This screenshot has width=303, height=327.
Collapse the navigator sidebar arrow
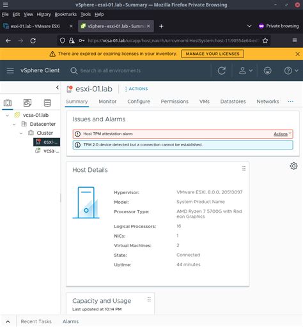tap(58, 87)
